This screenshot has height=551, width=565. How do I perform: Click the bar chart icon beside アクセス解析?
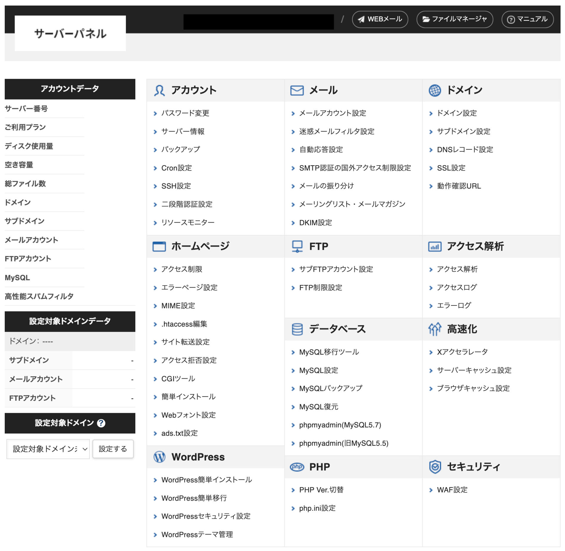point(435,246)
